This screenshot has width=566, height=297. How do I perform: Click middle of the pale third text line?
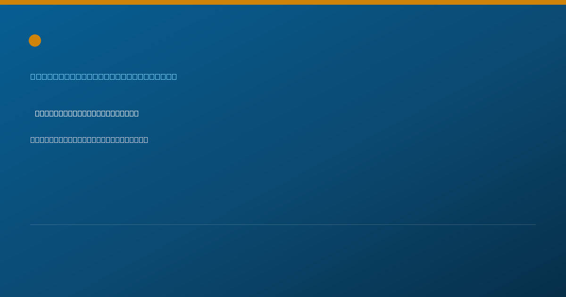[x=89, y=140]
